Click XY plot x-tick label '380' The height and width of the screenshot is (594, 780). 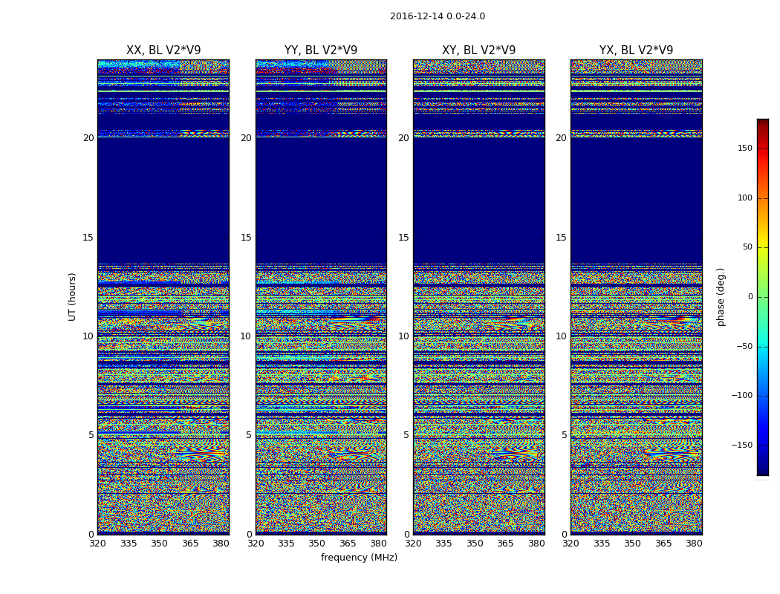(x=537, y=544)
